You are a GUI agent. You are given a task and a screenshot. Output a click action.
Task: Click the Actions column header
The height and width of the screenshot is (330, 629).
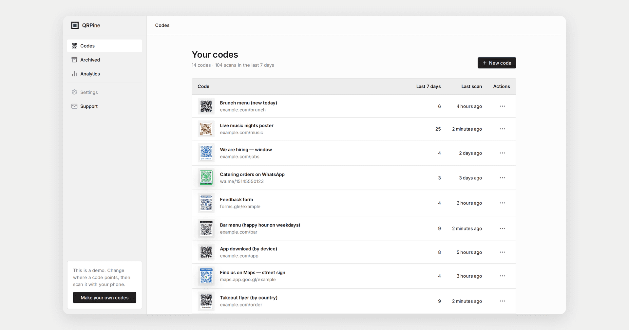[502, 86]
